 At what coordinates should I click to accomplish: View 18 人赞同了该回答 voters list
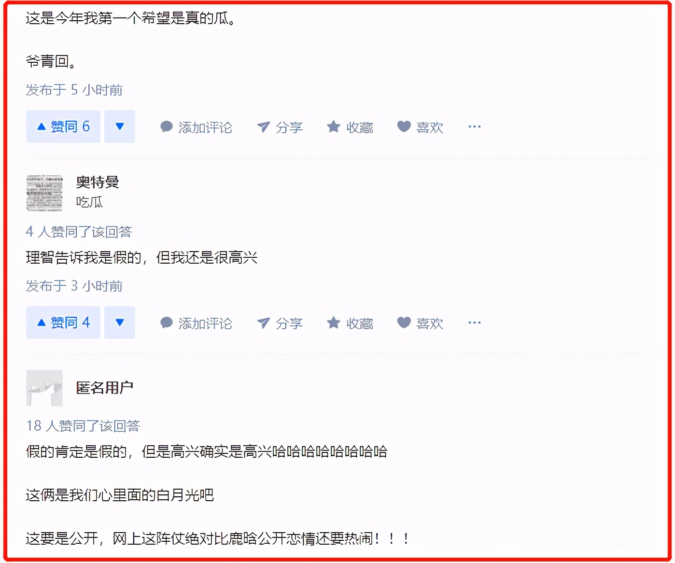point(83,426)
